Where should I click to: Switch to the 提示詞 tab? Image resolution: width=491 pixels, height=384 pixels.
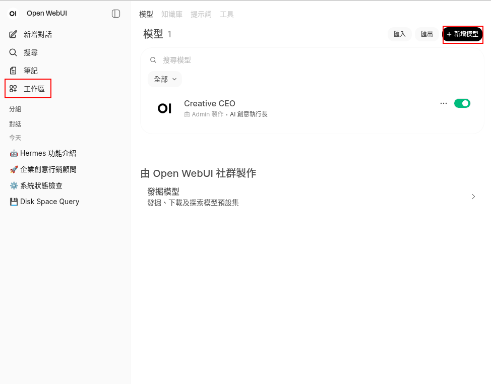[201, 15]
